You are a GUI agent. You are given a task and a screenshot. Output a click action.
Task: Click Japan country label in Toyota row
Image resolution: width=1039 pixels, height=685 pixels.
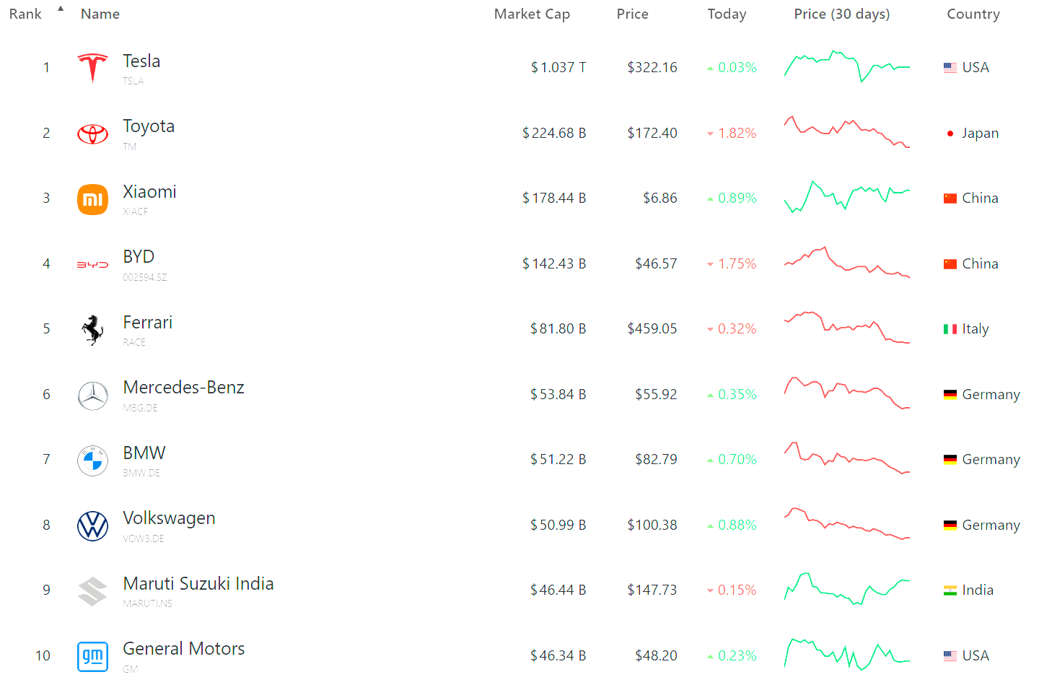(x=981, y=134)
